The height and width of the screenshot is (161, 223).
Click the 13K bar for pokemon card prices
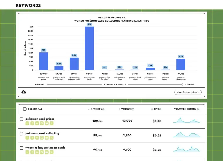(x=44, y=61)
